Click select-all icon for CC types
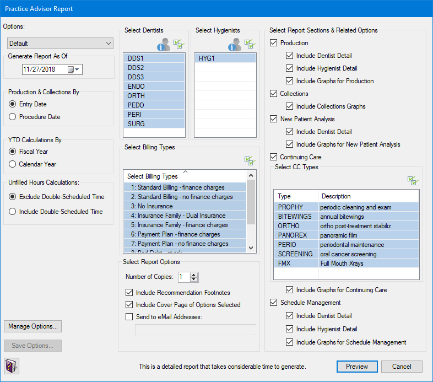This screenshot has width=433, height=382. click(413, 180)
